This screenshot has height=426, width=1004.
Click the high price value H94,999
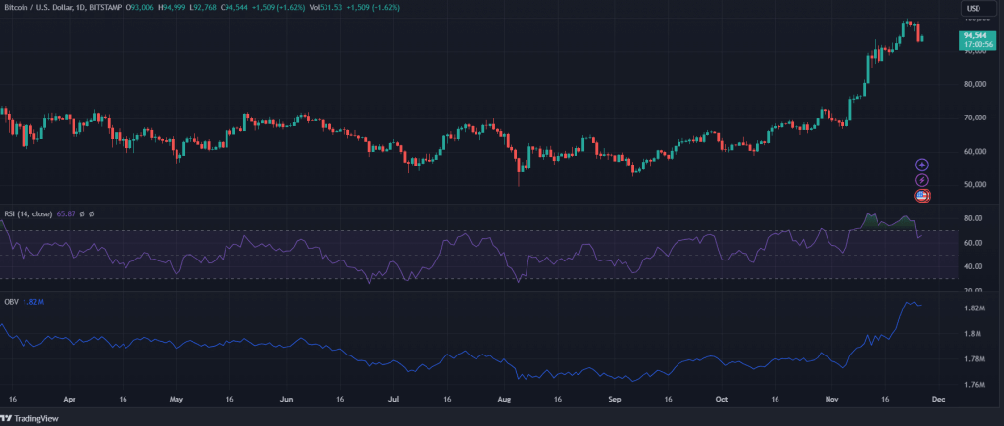click(x=173, y=7)
